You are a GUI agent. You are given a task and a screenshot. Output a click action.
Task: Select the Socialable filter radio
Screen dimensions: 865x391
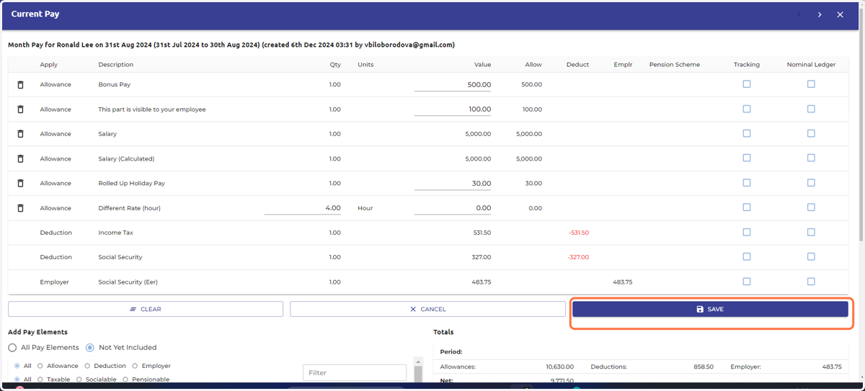click(x=79, y=379)
